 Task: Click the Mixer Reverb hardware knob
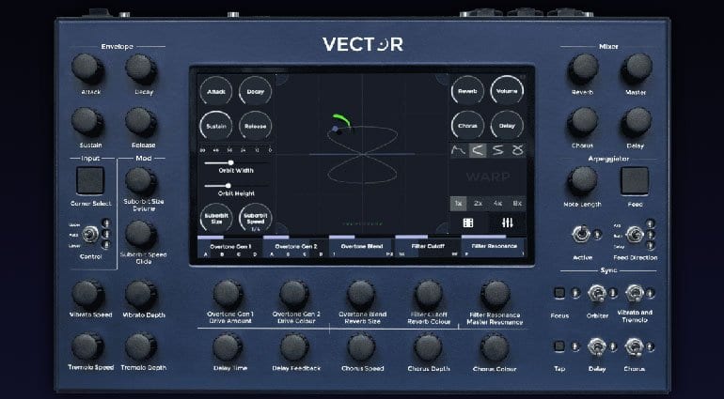(x=583, y=69)
